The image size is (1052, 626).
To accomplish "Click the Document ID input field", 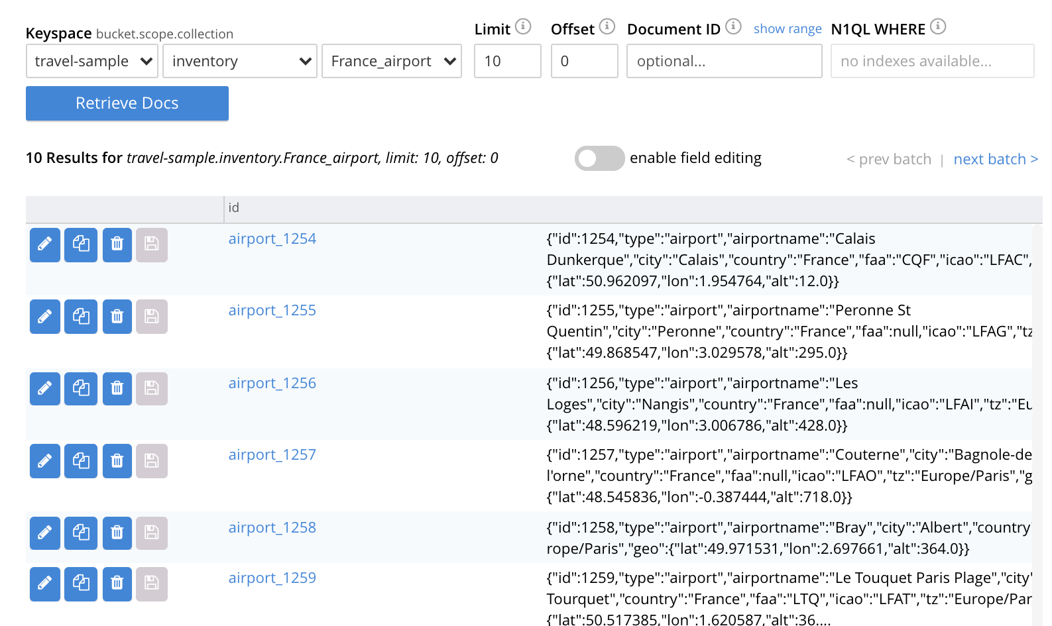I will point(724,61).
